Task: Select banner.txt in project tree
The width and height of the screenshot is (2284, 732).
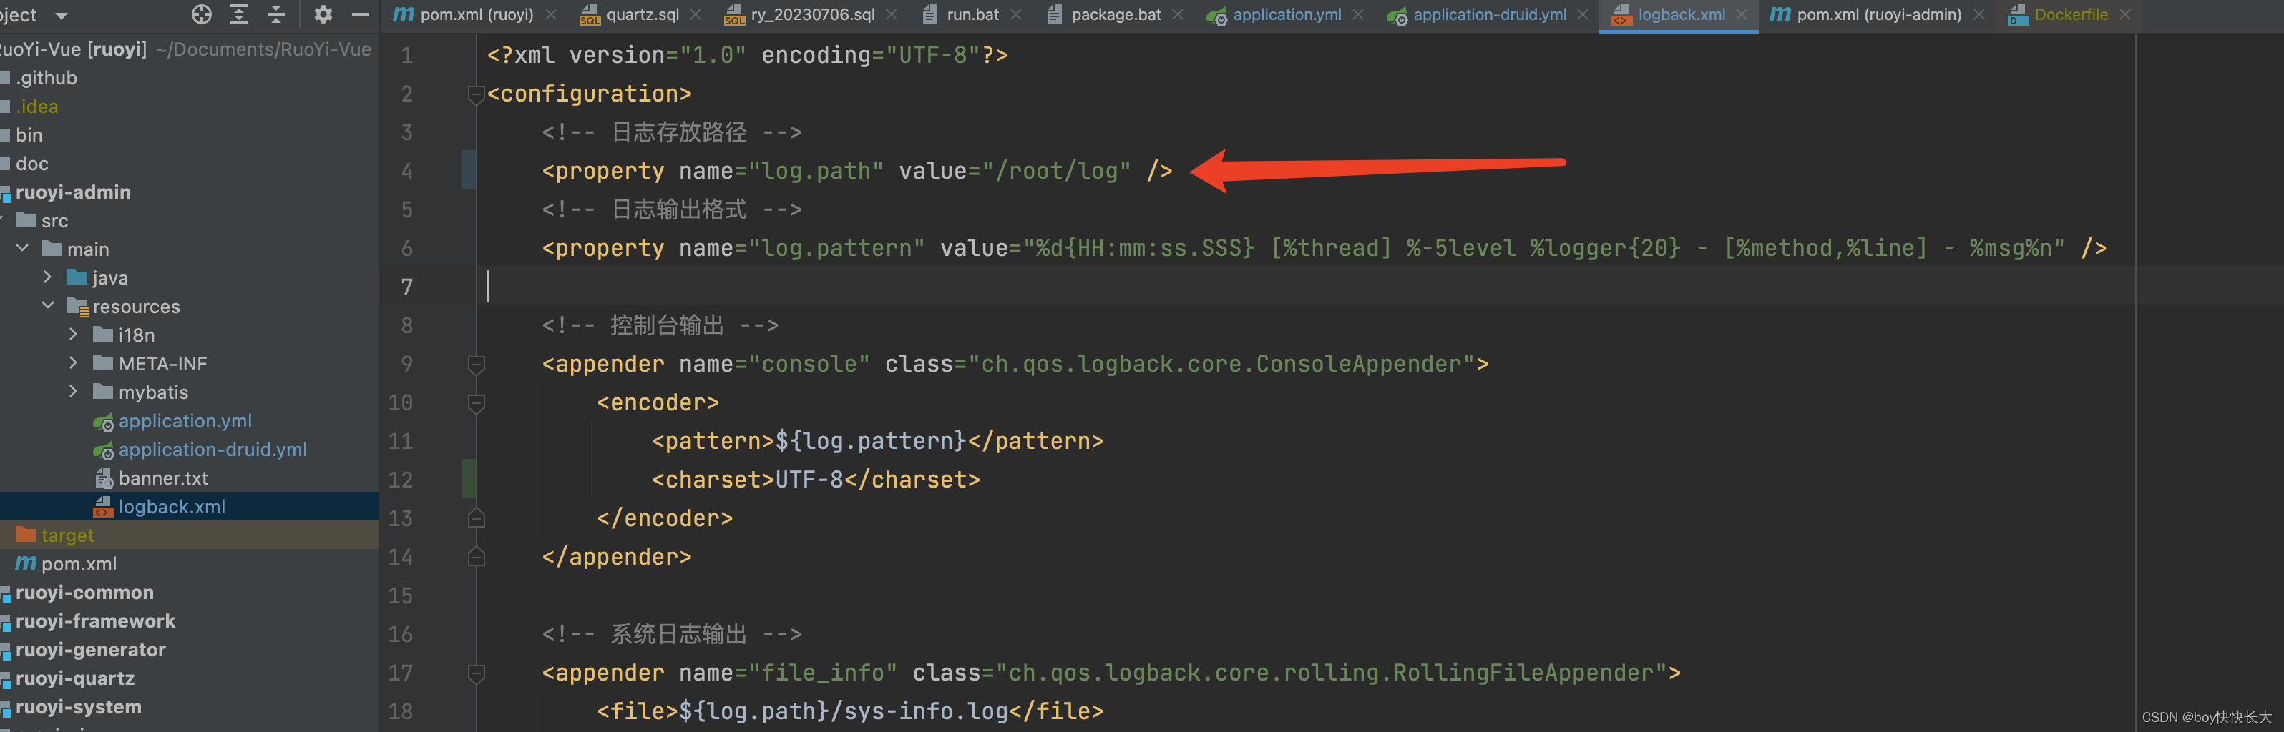Action: (163, 478)
